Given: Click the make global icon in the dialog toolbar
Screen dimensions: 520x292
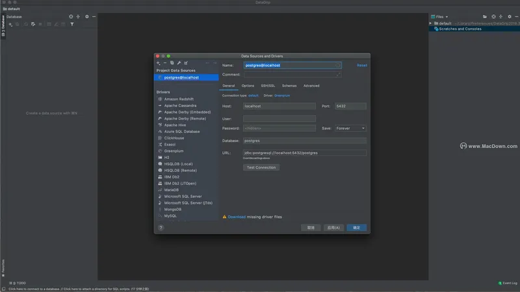Looking at the screenshot, I should click(x=186, y=63).
